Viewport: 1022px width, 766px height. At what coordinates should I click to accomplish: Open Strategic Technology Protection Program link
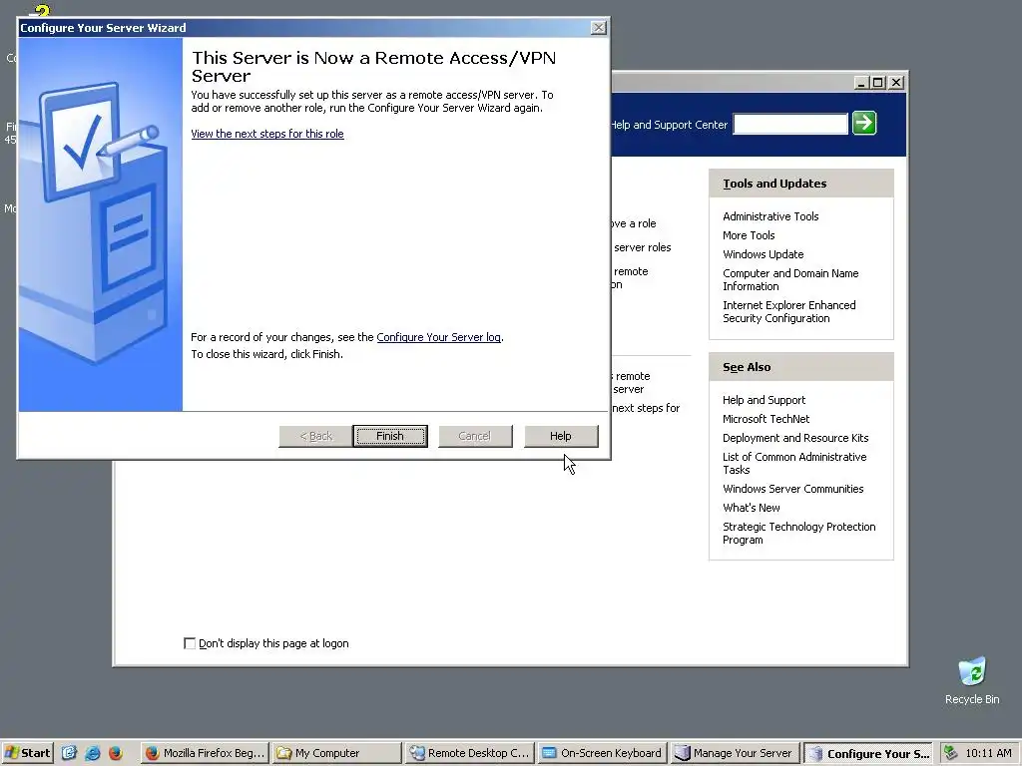point(798,533)
